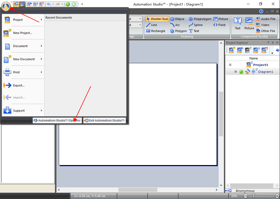This screenshot has height=199, width=280.
Task: Select Diagram1 in Project Explorer
Action: (266, 72)
